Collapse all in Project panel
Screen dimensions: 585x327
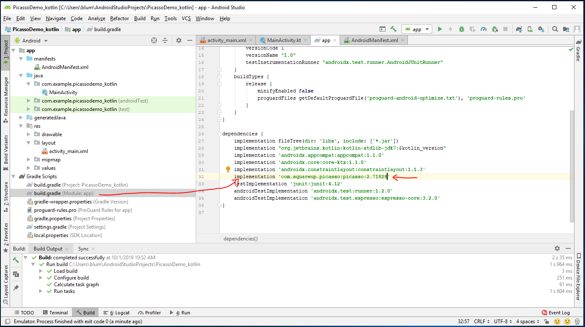pyautogui.click(x=165, y=40)
